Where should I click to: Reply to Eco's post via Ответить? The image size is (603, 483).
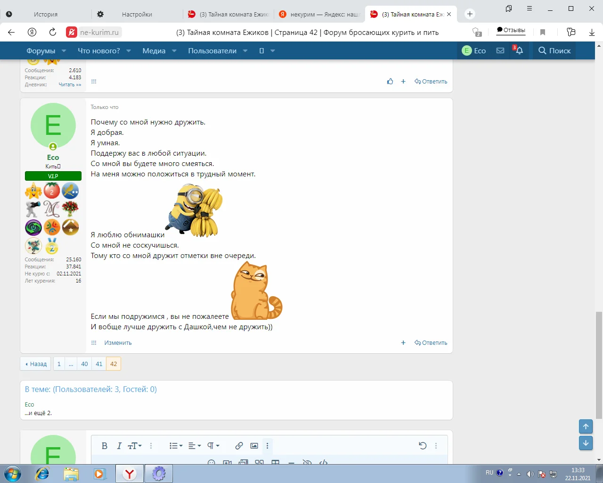[431, 343]
